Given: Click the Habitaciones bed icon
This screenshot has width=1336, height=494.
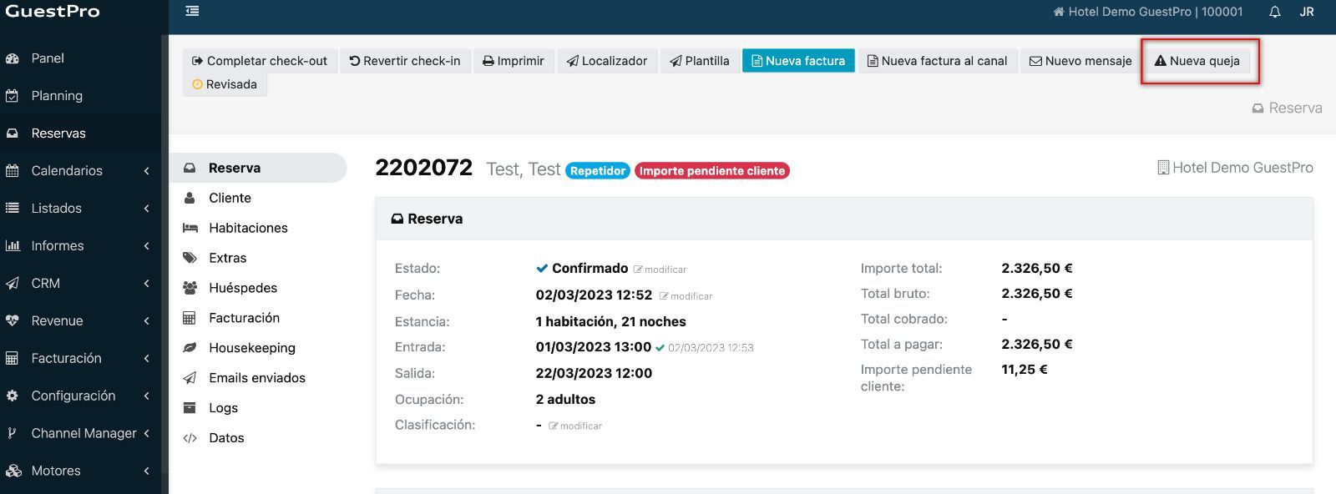Looking at the screenshot, I should [x=190, y=228].
